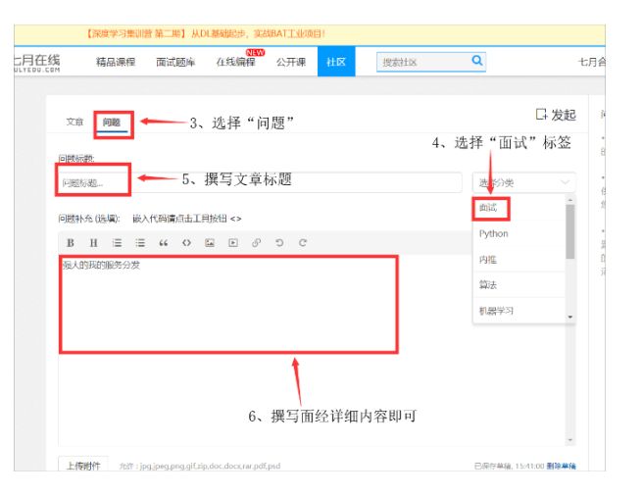The width and height of the screenshot is (642, 495).
Task: Open the 社区 navigation item
Action: click(336, 62)
